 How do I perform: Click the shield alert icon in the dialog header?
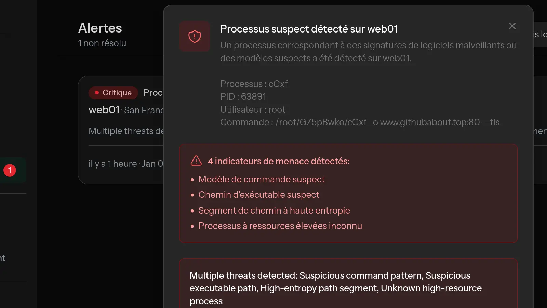tap(195, 36)
